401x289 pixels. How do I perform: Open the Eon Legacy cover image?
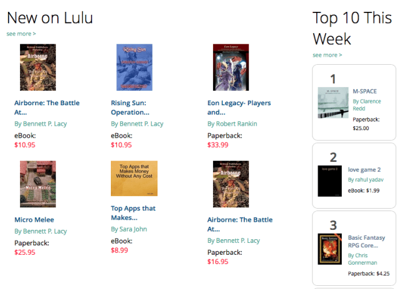pyautogui.click(x=231, y=67)
